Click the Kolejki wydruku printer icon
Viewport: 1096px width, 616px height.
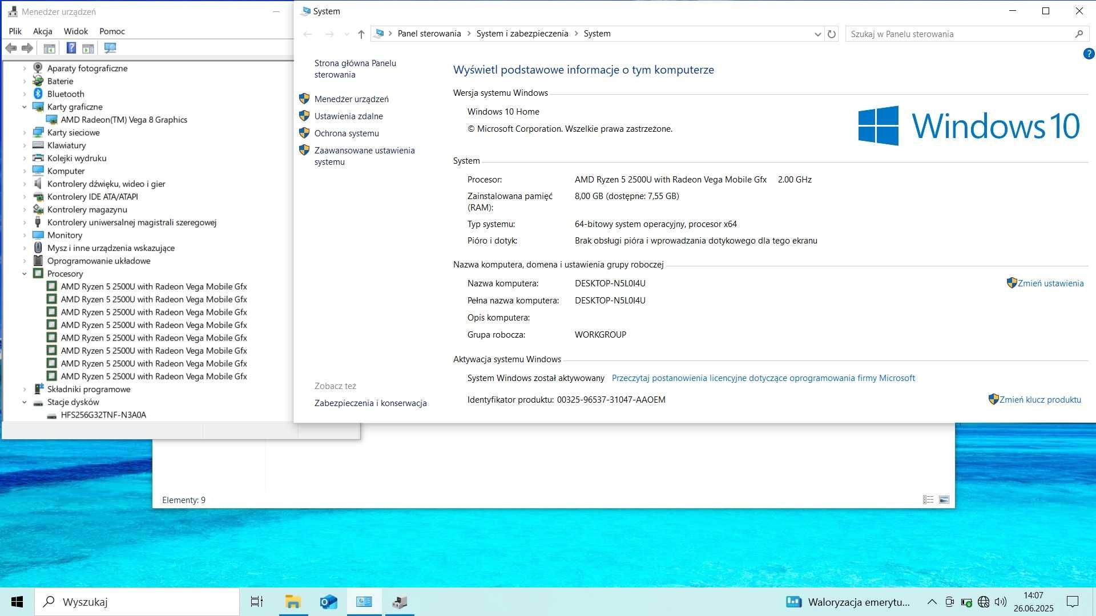tap(38, 158)
